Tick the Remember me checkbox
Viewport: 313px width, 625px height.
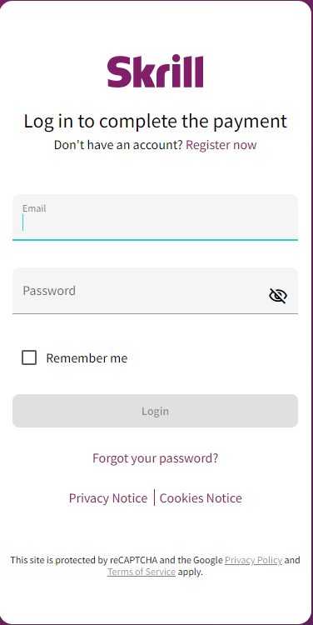(29, 357)
